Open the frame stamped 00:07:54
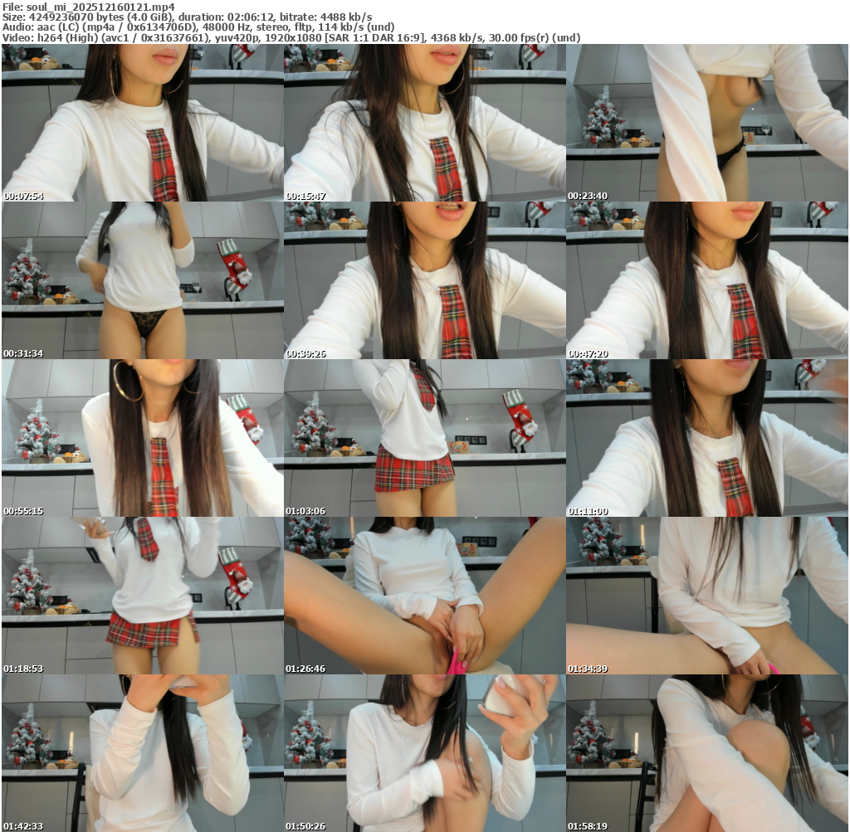Image resolution: width=850 pixels, height=832 pixels. click(143, 123)
